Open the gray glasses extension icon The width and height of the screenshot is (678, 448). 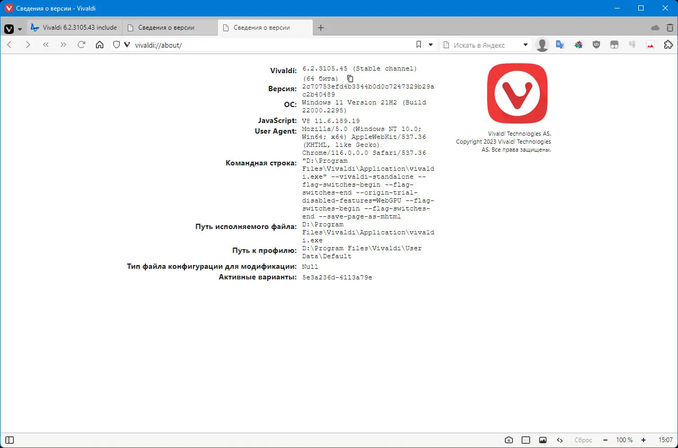(614, 45)
